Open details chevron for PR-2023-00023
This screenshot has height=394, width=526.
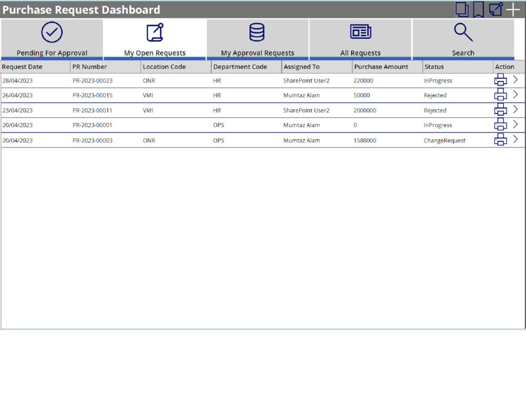[x=515, y=80]
